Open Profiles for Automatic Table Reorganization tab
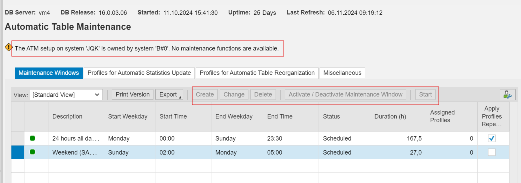The image size is (521, 183). (x=257, y=73)
